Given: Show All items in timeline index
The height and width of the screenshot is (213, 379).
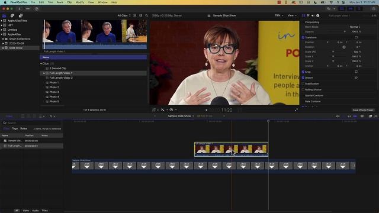Looking at the screenshot, I should coord(17,211).
